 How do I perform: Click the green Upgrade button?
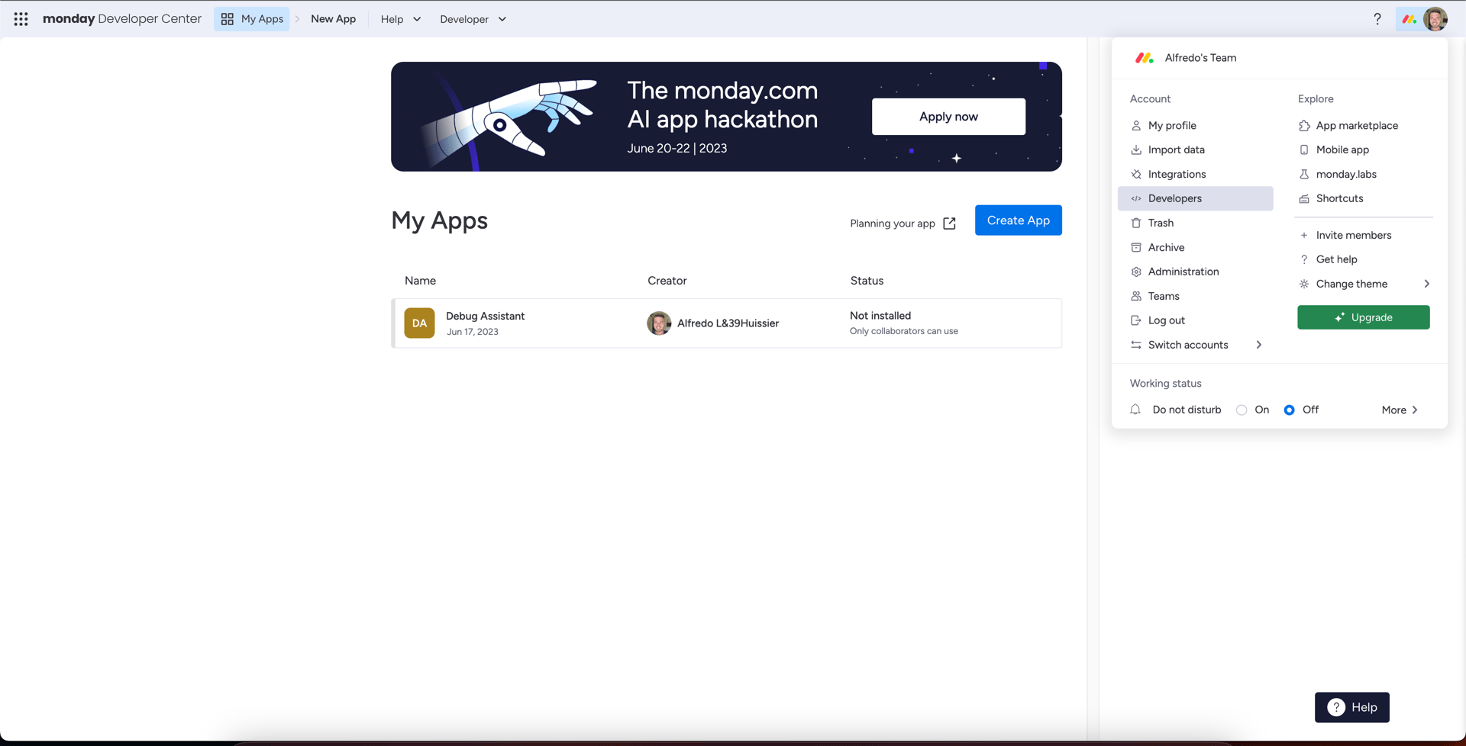(1363, 317)
